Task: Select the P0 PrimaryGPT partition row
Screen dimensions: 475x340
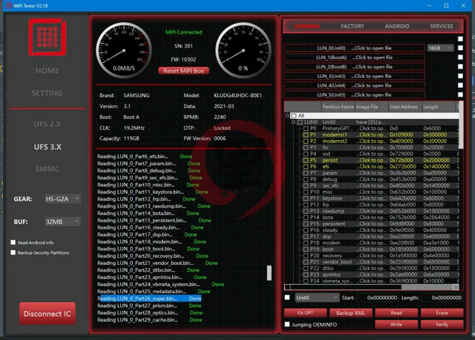Action: coord(381,129)
